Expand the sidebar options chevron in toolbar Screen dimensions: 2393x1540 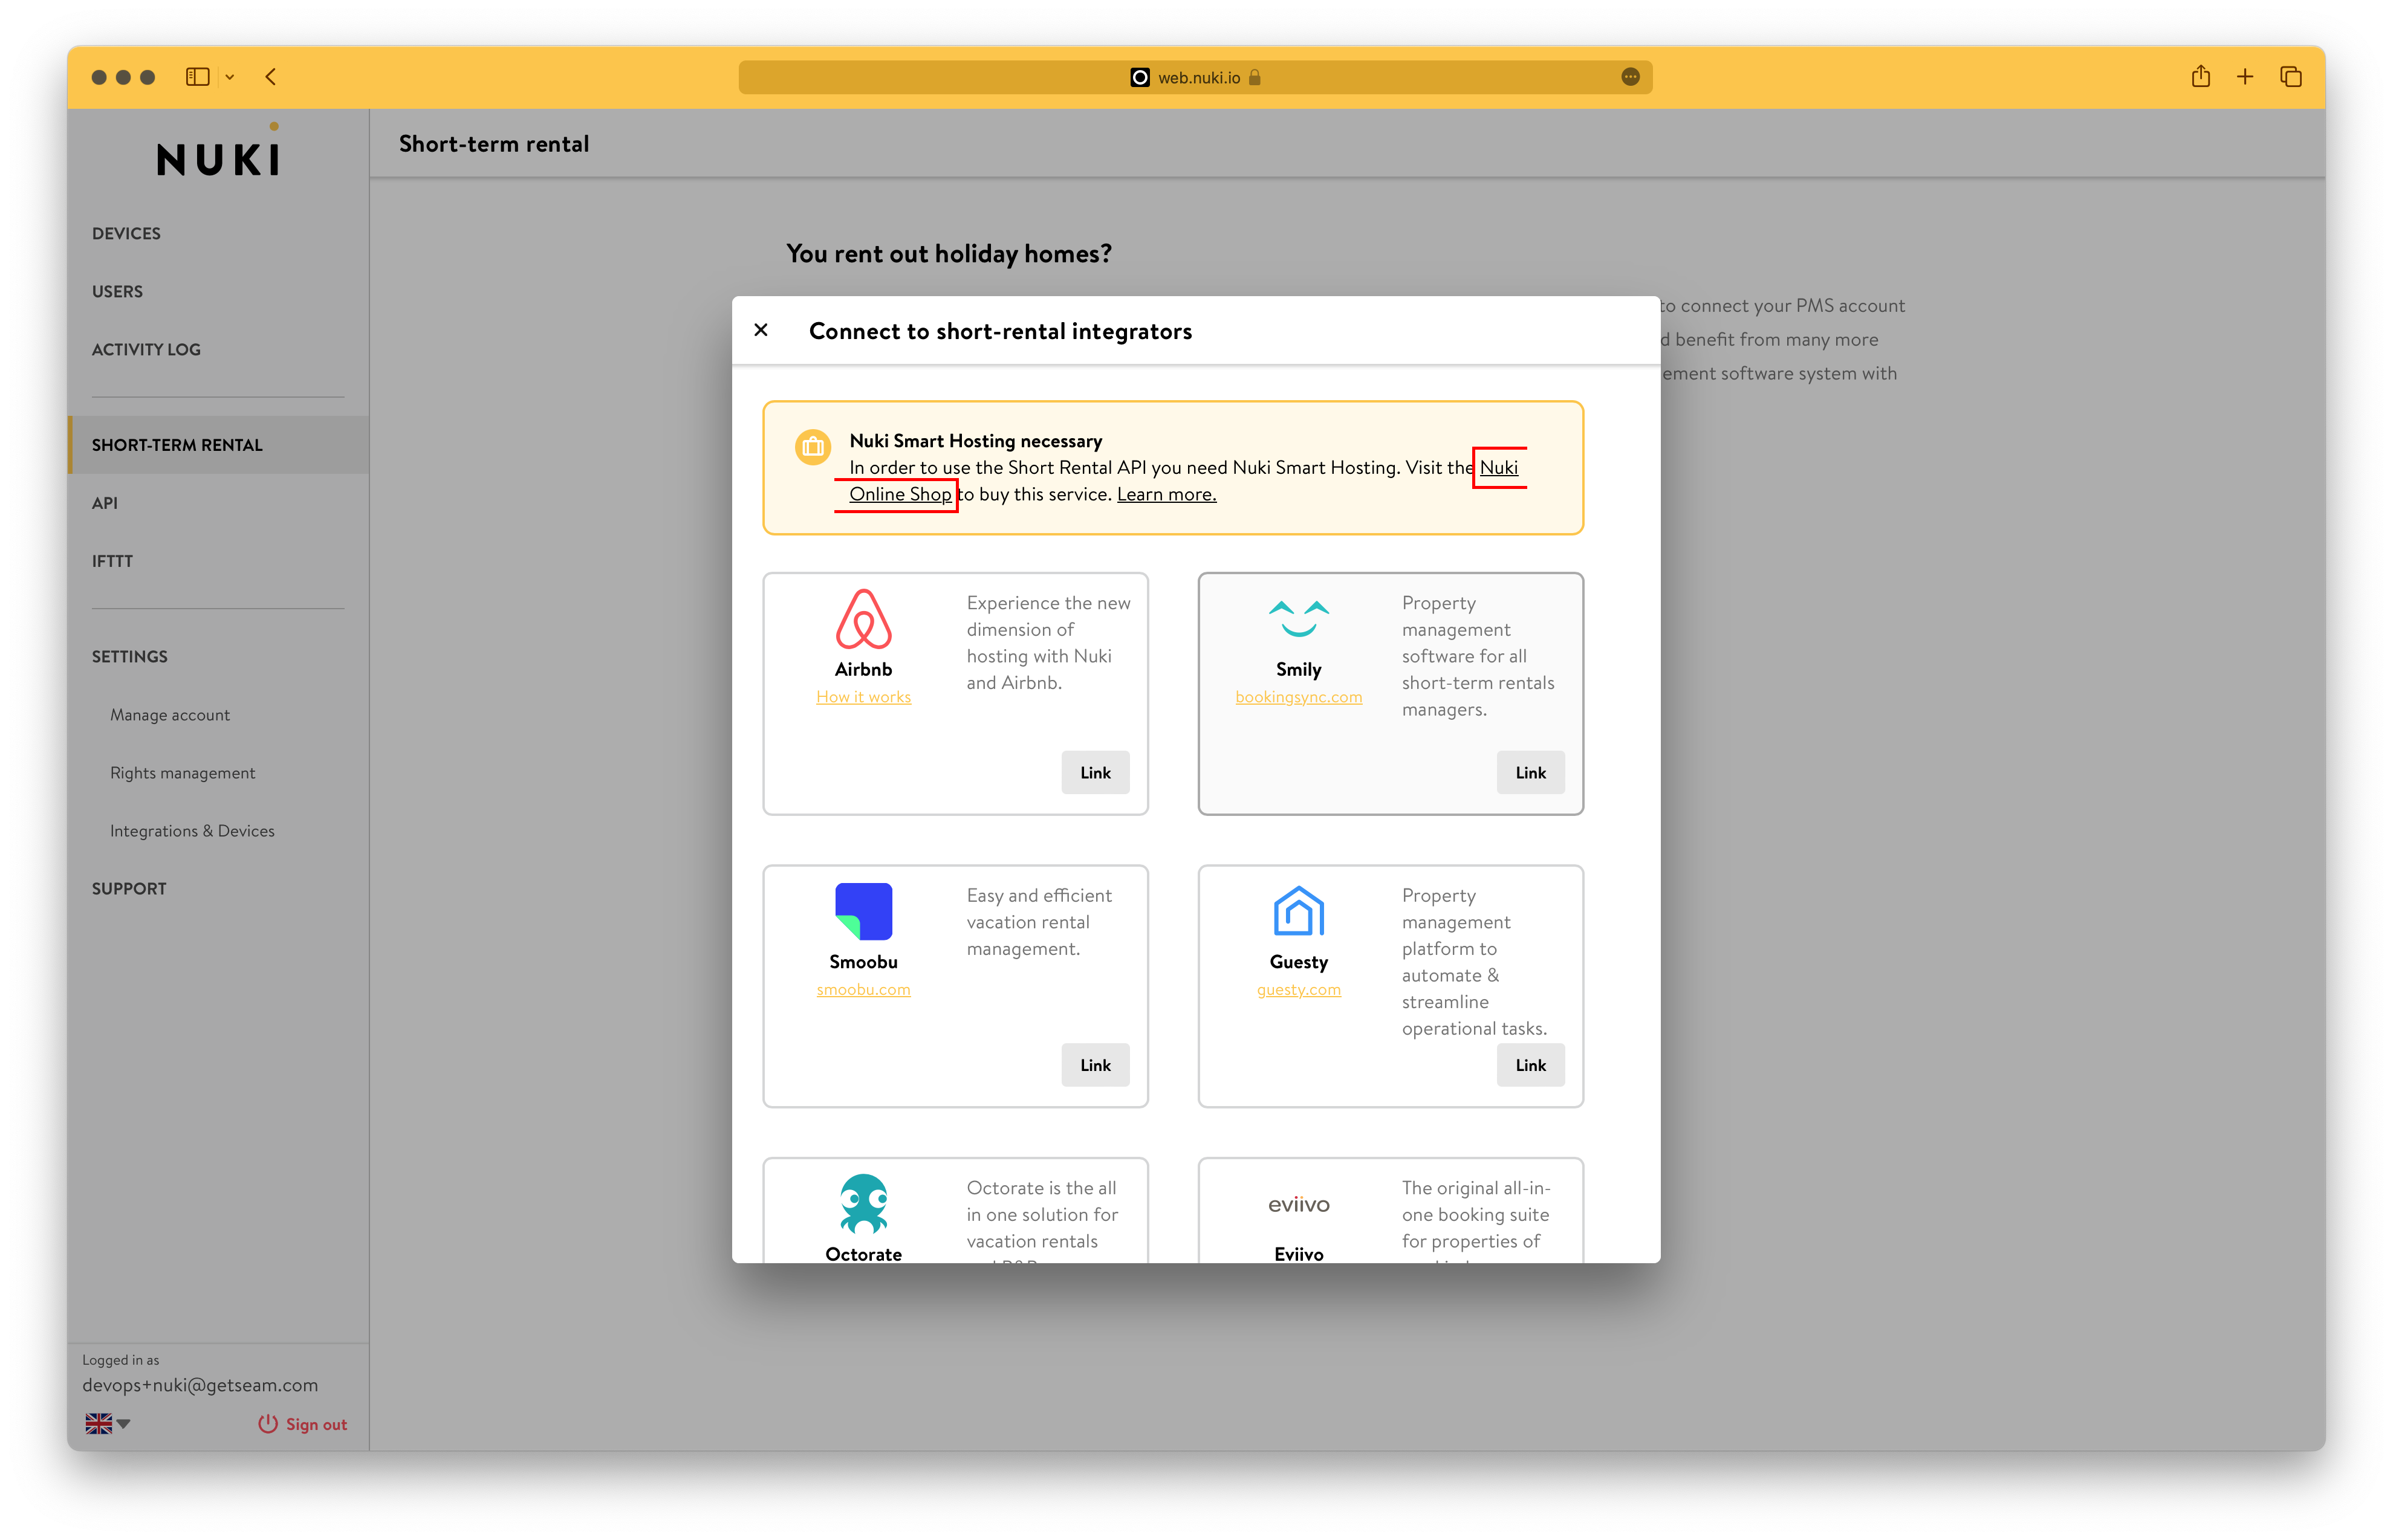[x=230, y=77]
